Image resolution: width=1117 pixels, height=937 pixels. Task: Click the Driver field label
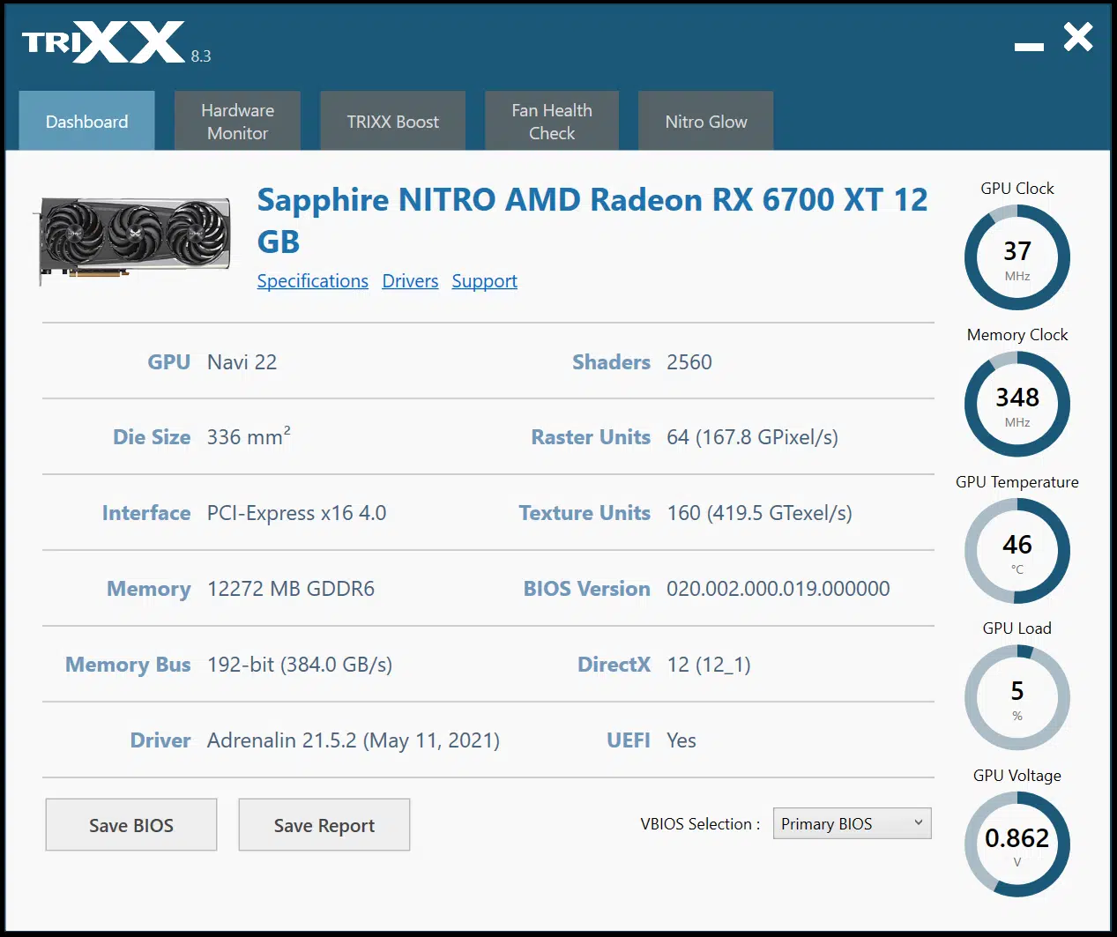(x=160, y=740)
